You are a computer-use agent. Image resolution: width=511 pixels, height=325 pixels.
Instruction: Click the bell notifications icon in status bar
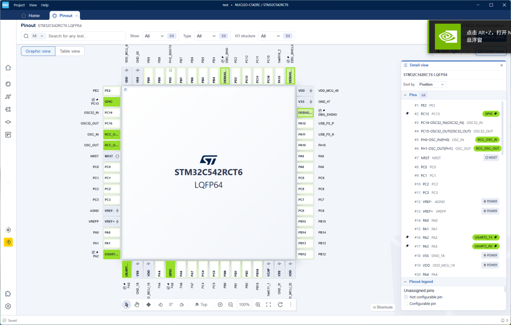(502, 320)
